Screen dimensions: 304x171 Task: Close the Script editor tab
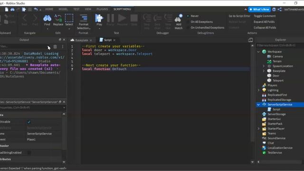pyautogui.click(x=114, y=40)
